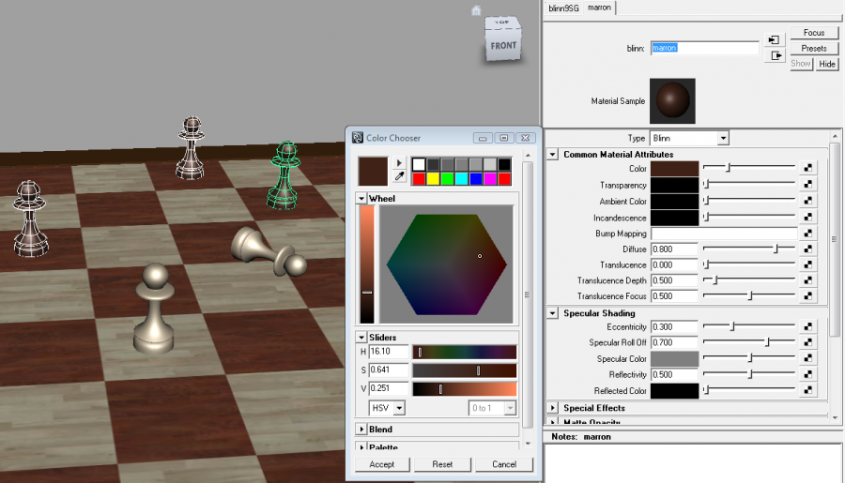Click the go to output connection icon
Screen dimensions: 845x483
pyautogui.click(x=774, y=55)
